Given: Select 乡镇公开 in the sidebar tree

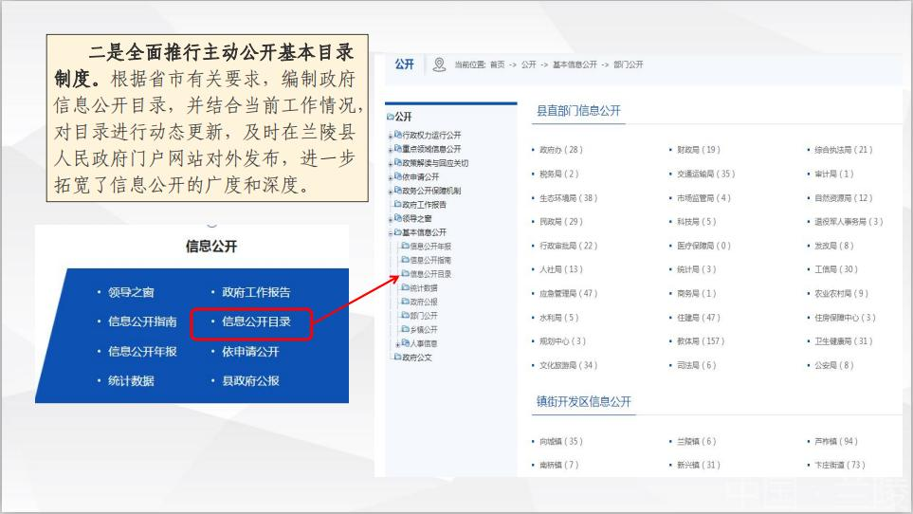Looking at the screenshot, I should pyautogui.click(x=424, y=329).
